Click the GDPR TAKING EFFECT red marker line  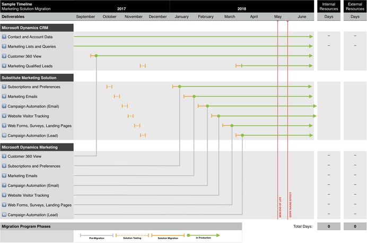point(287,120)
